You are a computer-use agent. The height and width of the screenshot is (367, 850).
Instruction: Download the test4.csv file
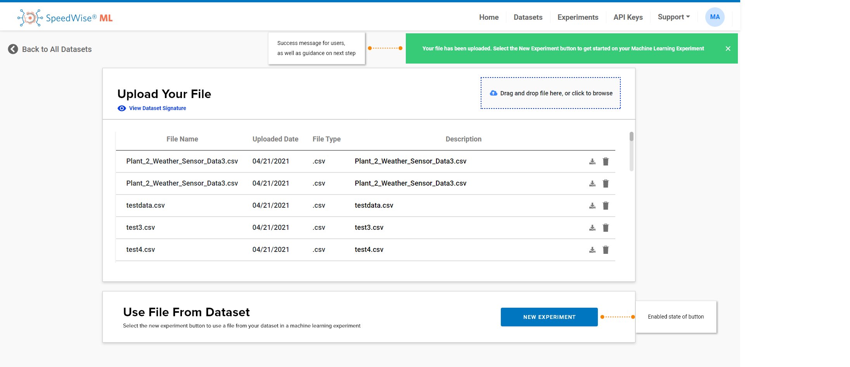point(592,250)
